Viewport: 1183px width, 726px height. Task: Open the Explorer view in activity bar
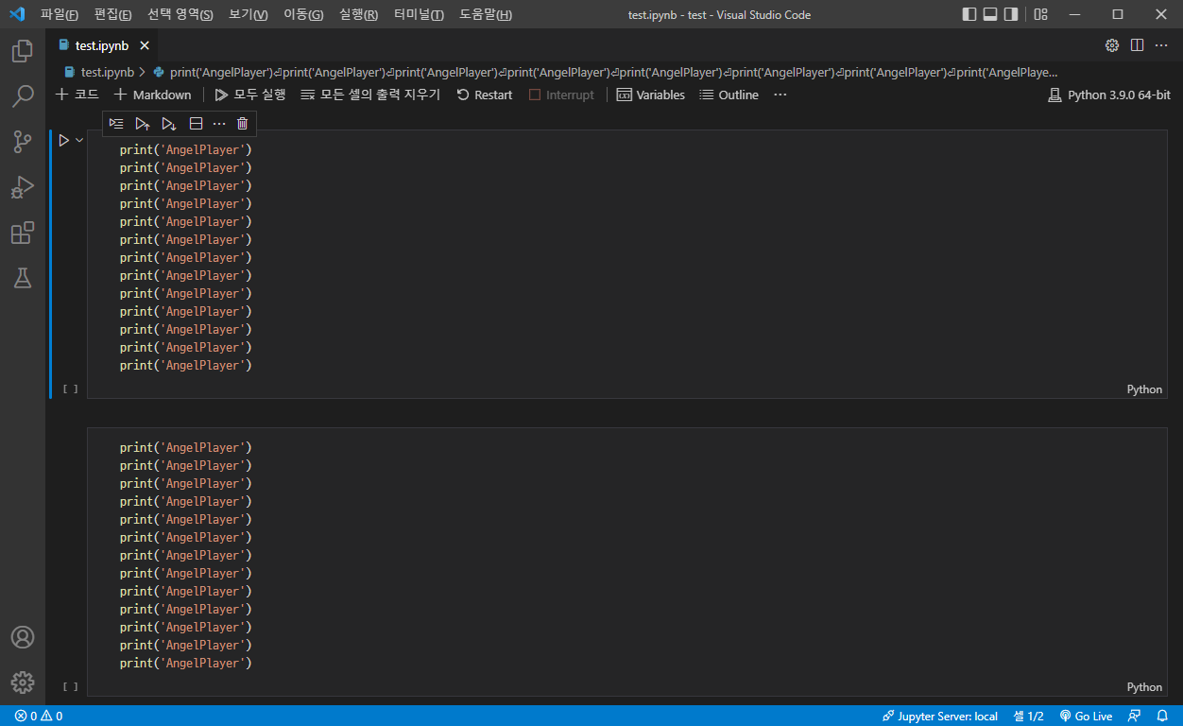pyautogui.click(x=23, y=51)
